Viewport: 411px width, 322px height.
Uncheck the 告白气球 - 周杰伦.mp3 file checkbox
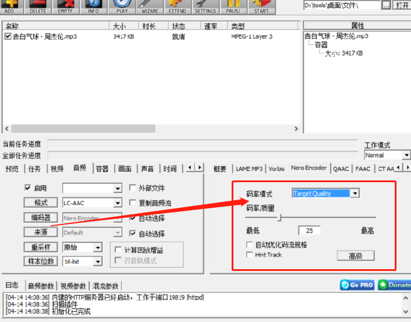tap(8, 37)
